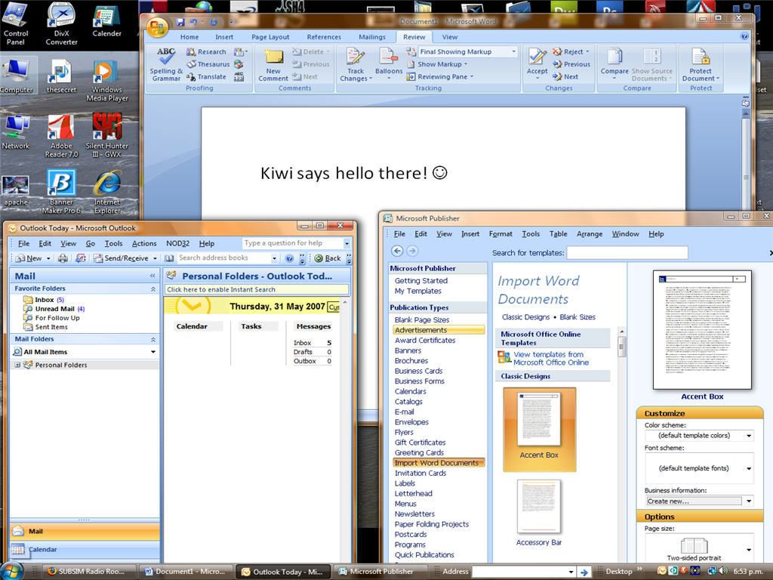This screenshot has width=773, height=580.
Task: Go to Previous change in Changes group
Action: click(x=571, y=64)
